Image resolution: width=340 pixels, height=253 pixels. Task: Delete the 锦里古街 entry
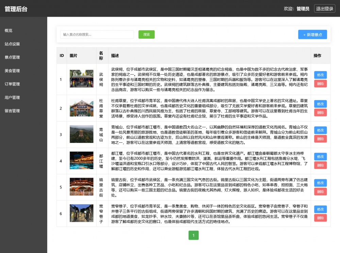pos(320,192)
